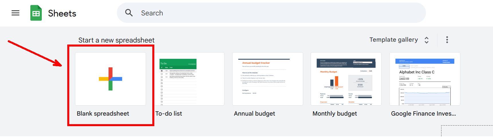Expand the template gallery using the up-down arrows
493x137 pixels.
[427, 40]
